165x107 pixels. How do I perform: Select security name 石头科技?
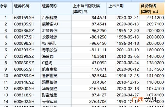tap(49, 18)
